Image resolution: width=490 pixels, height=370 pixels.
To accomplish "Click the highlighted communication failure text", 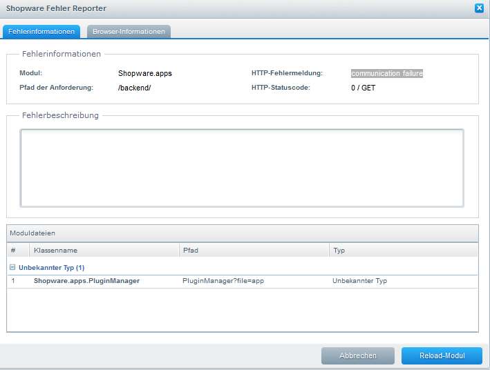I will 387,73.
